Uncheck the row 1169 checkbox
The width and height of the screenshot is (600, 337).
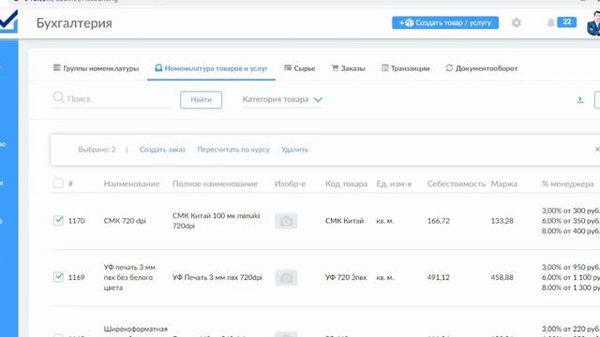(58, 277)
